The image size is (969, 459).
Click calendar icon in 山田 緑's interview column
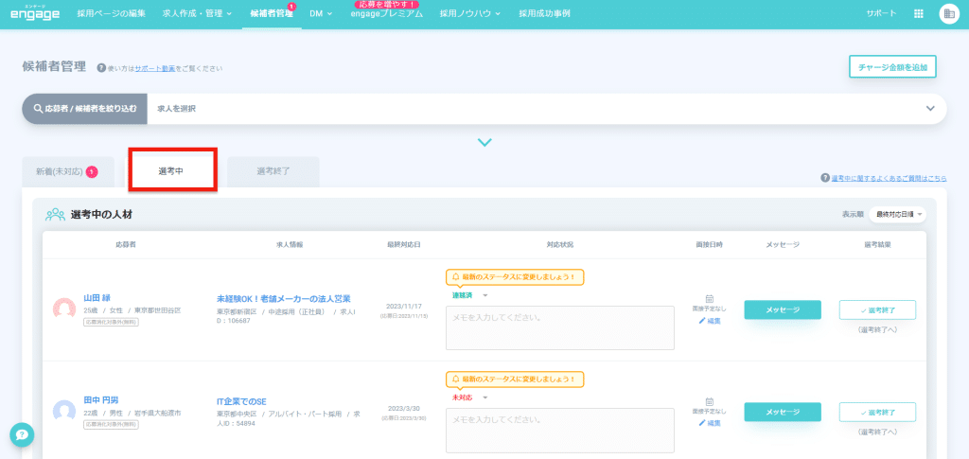[x=709, y=298]
